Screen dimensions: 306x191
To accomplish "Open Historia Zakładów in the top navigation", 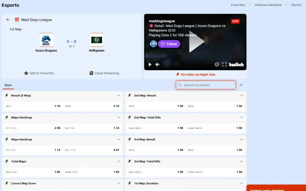I will tap(268, 5).
